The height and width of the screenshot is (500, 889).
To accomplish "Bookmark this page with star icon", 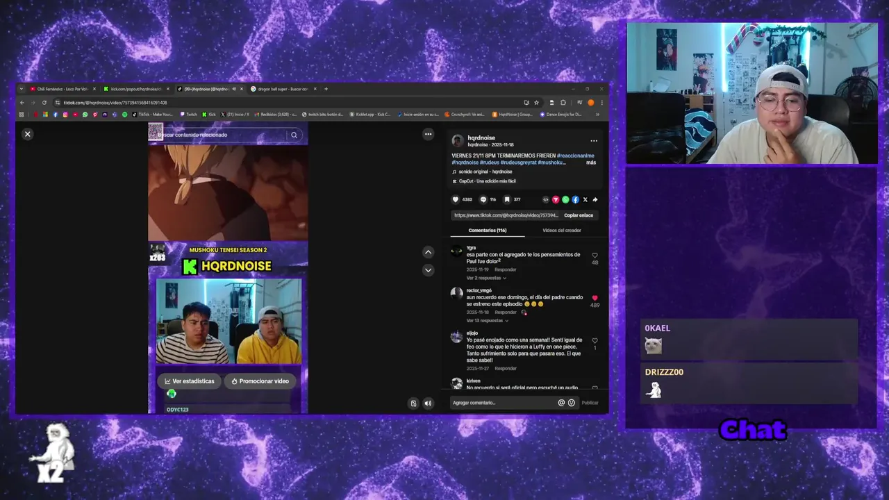I will point(536,103).
